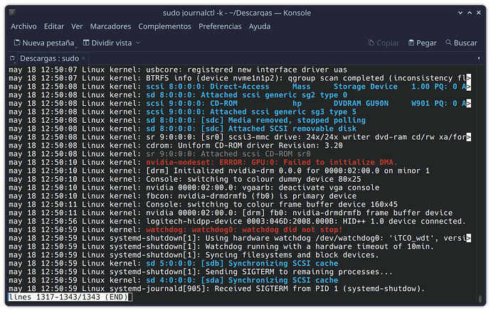Click 'fb0: nvidia-drmdrmfb frame buffer device' line
The image size is (491, 311).
pos(231,213)
